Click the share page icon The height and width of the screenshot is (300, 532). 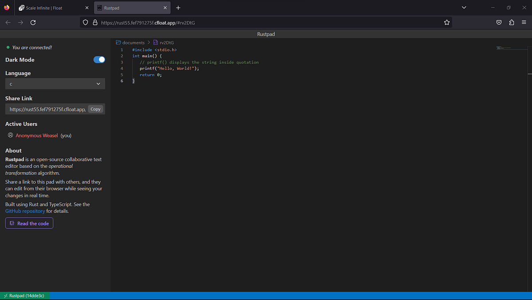512,22
